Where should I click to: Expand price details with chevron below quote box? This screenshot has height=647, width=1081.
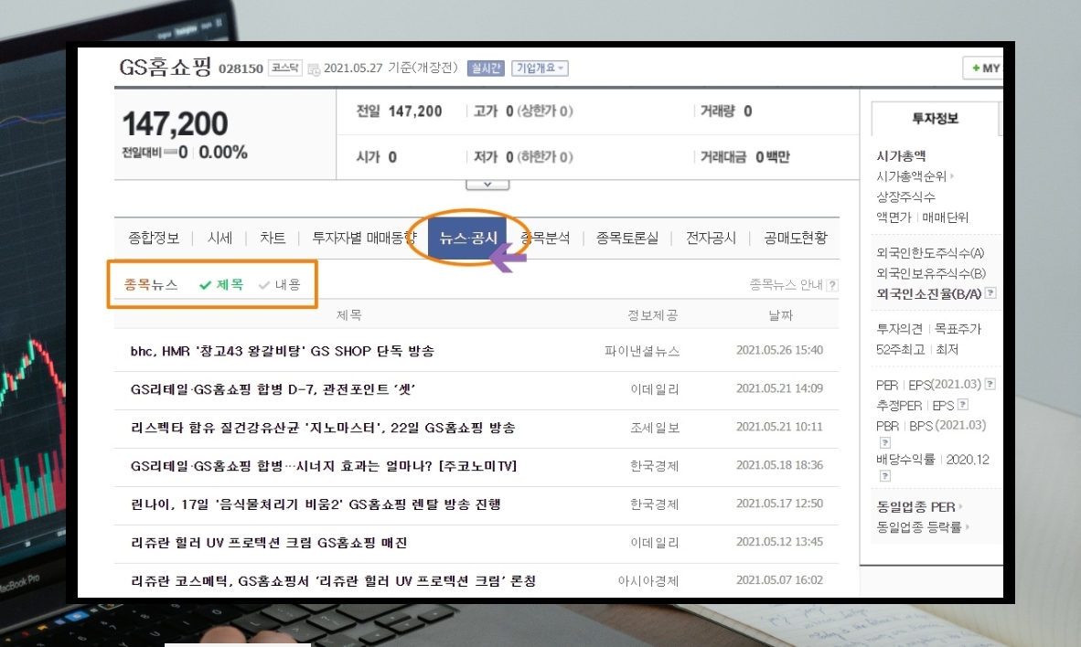click(487, 185)
